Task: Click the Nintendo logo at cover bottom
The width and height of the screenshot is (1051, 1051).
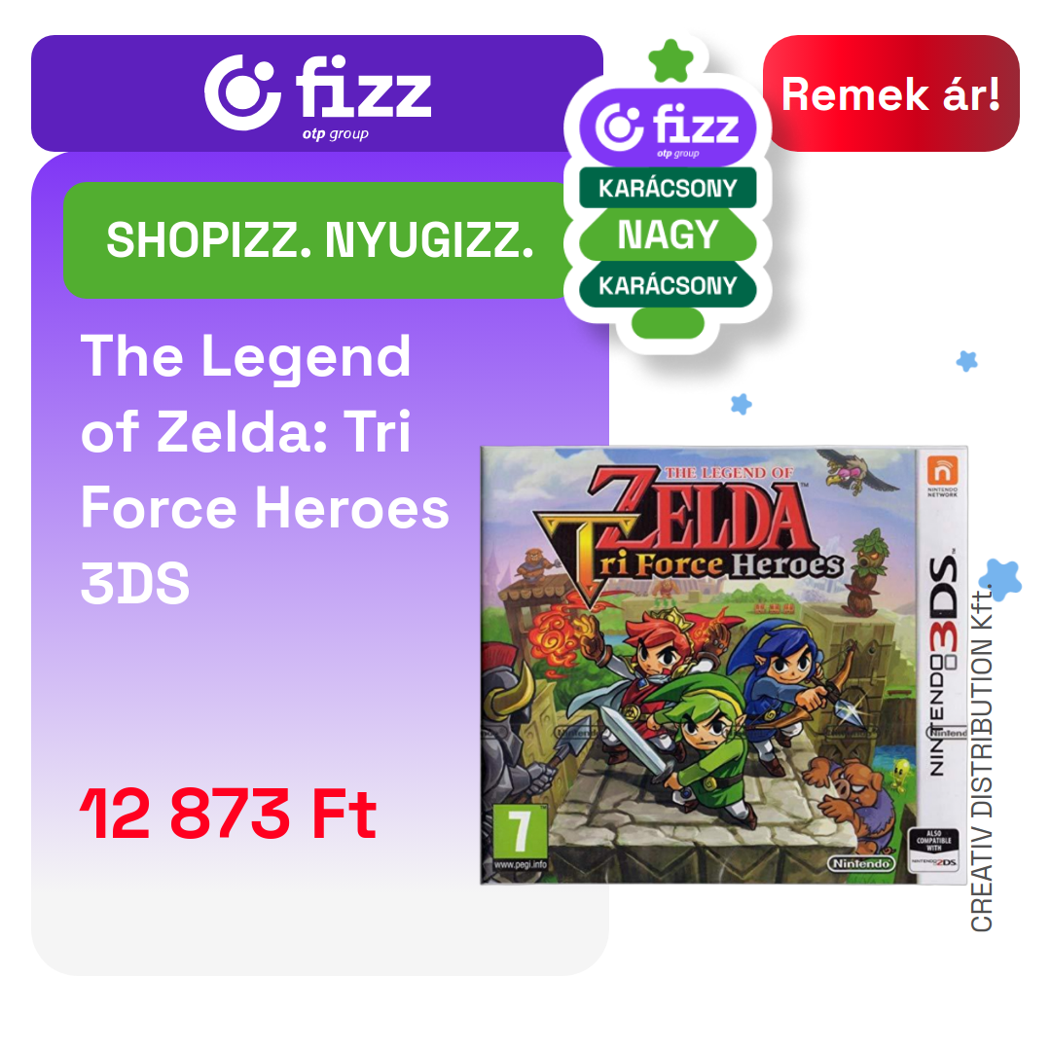Action: [x=862, y=863]
